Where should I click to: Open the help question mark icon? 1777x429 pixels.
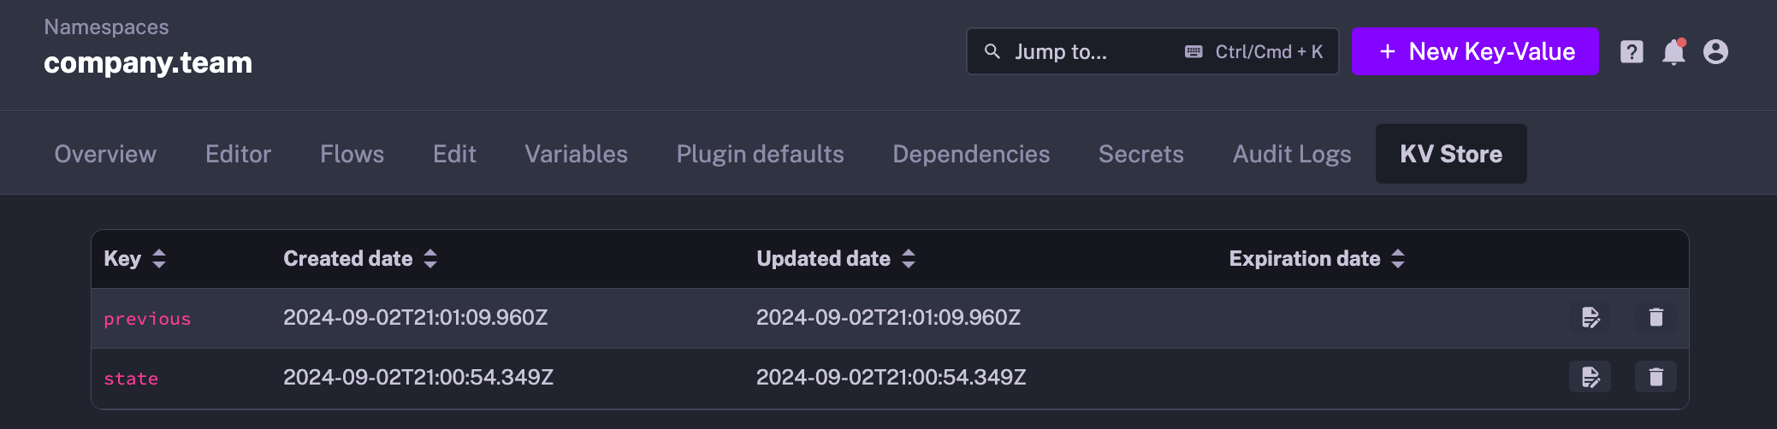pos(1632,52)
